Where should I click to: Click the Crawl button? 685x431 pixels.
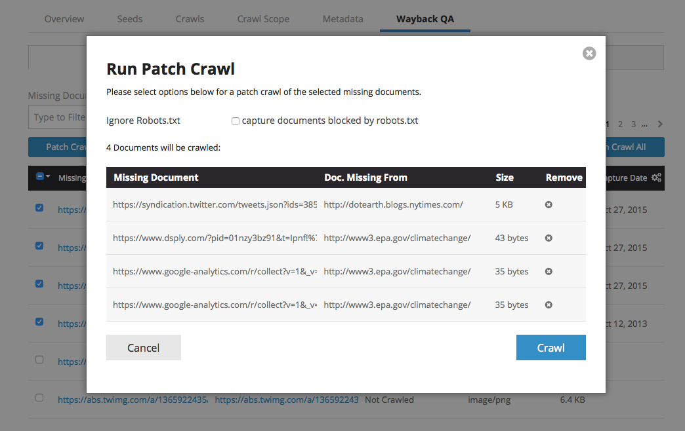pyautogui.click(x=550, y=348)
